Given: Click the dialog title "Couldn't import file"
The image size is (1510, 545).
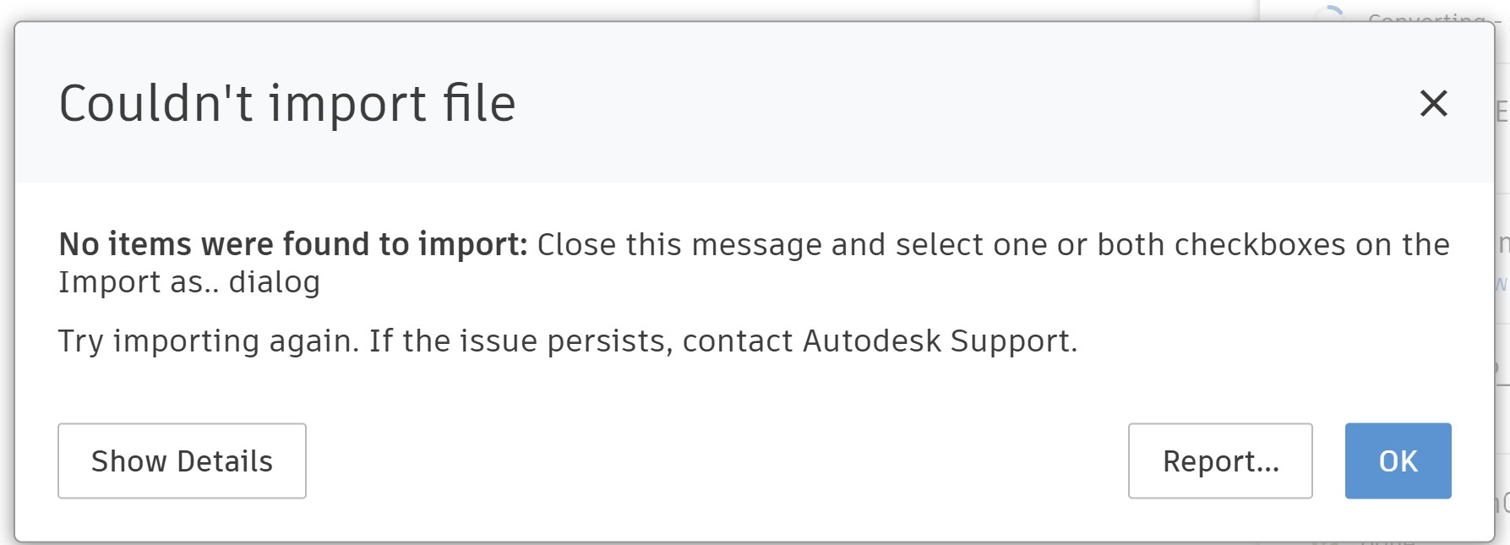Looking at the screenshot, I should point(287,104).
